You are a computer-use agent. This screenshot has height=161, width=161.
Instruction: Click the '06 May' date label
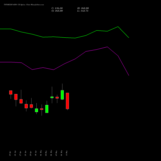[51, 153]
